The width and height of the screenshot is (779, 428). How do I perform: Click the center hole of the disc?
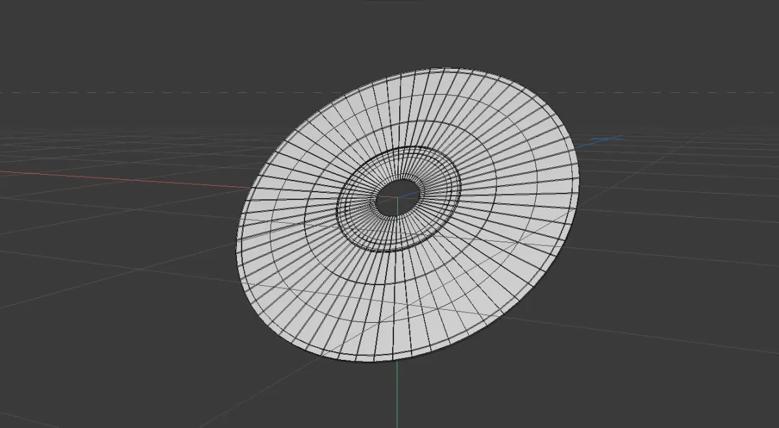coord(397,197)
